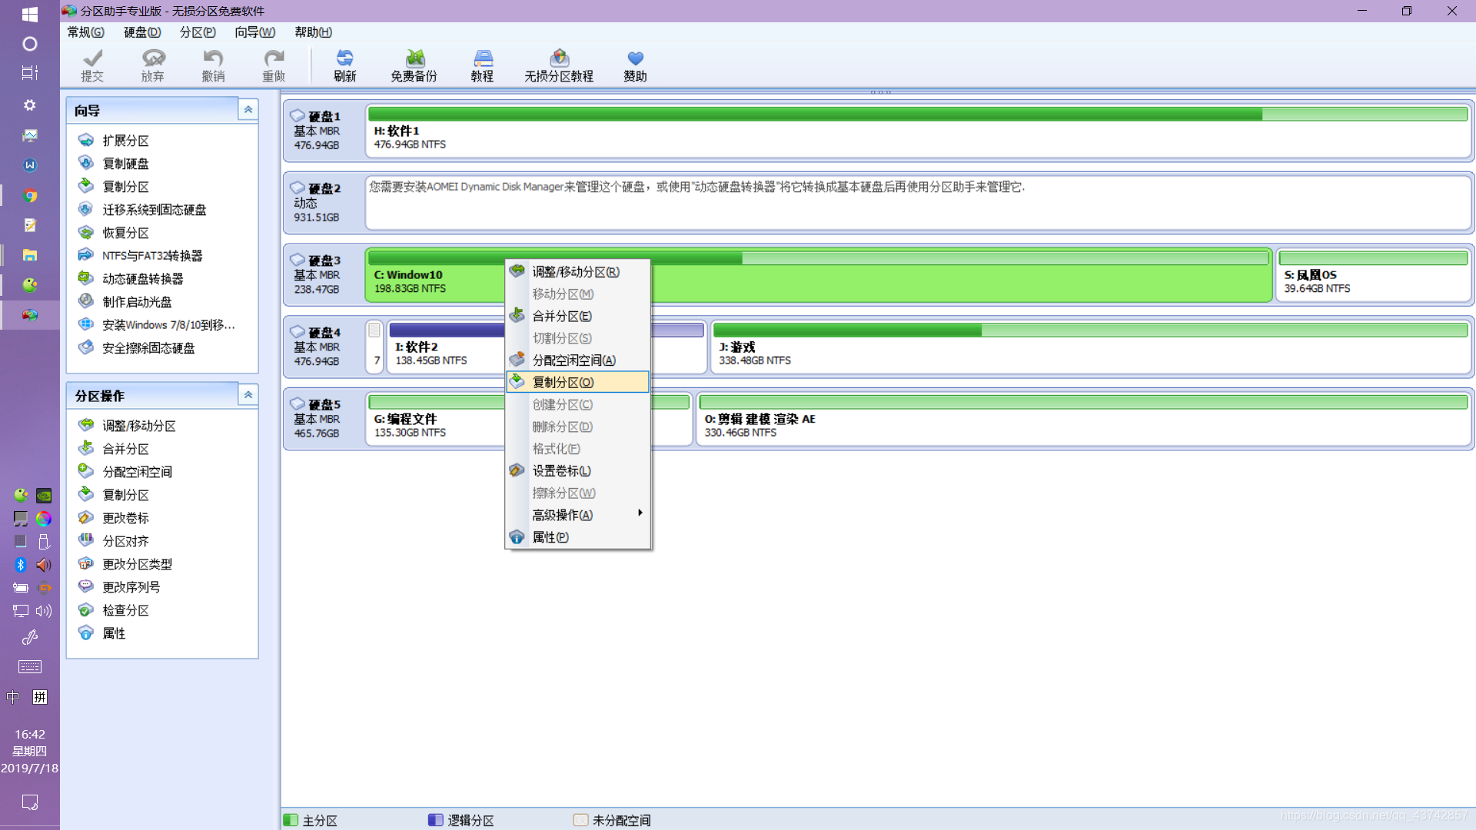Viewport: 1476px width, 830px height.
Task: Open the 无损分区教程 toolbar icon
Action: (559, 65)
